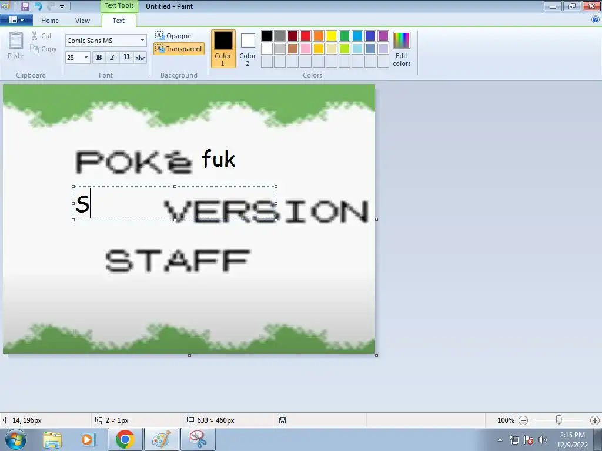
Task: Expand the font size 28 dropdown
Action: click(86, 58)
